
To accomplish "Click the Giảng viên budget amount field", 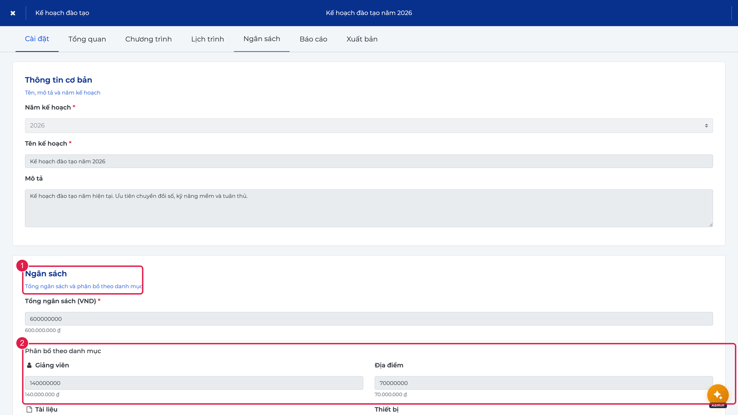I will click(194, 383).
